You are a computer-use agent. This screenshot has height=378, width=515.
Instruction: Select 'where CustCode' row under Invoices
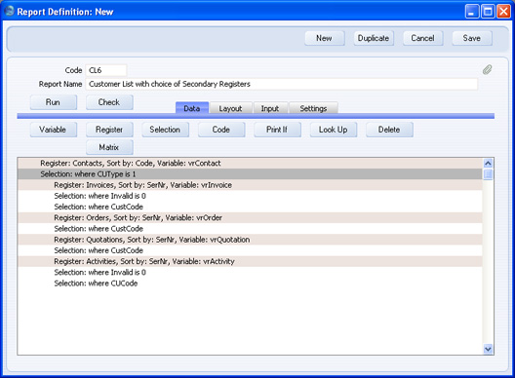(x=250, y=207)
